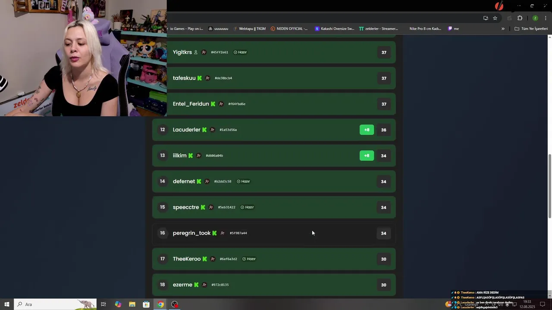Click the username peregrin_took
Viewport: 552px width, 310px height.
pyautogui.click(x=191, y=233)
